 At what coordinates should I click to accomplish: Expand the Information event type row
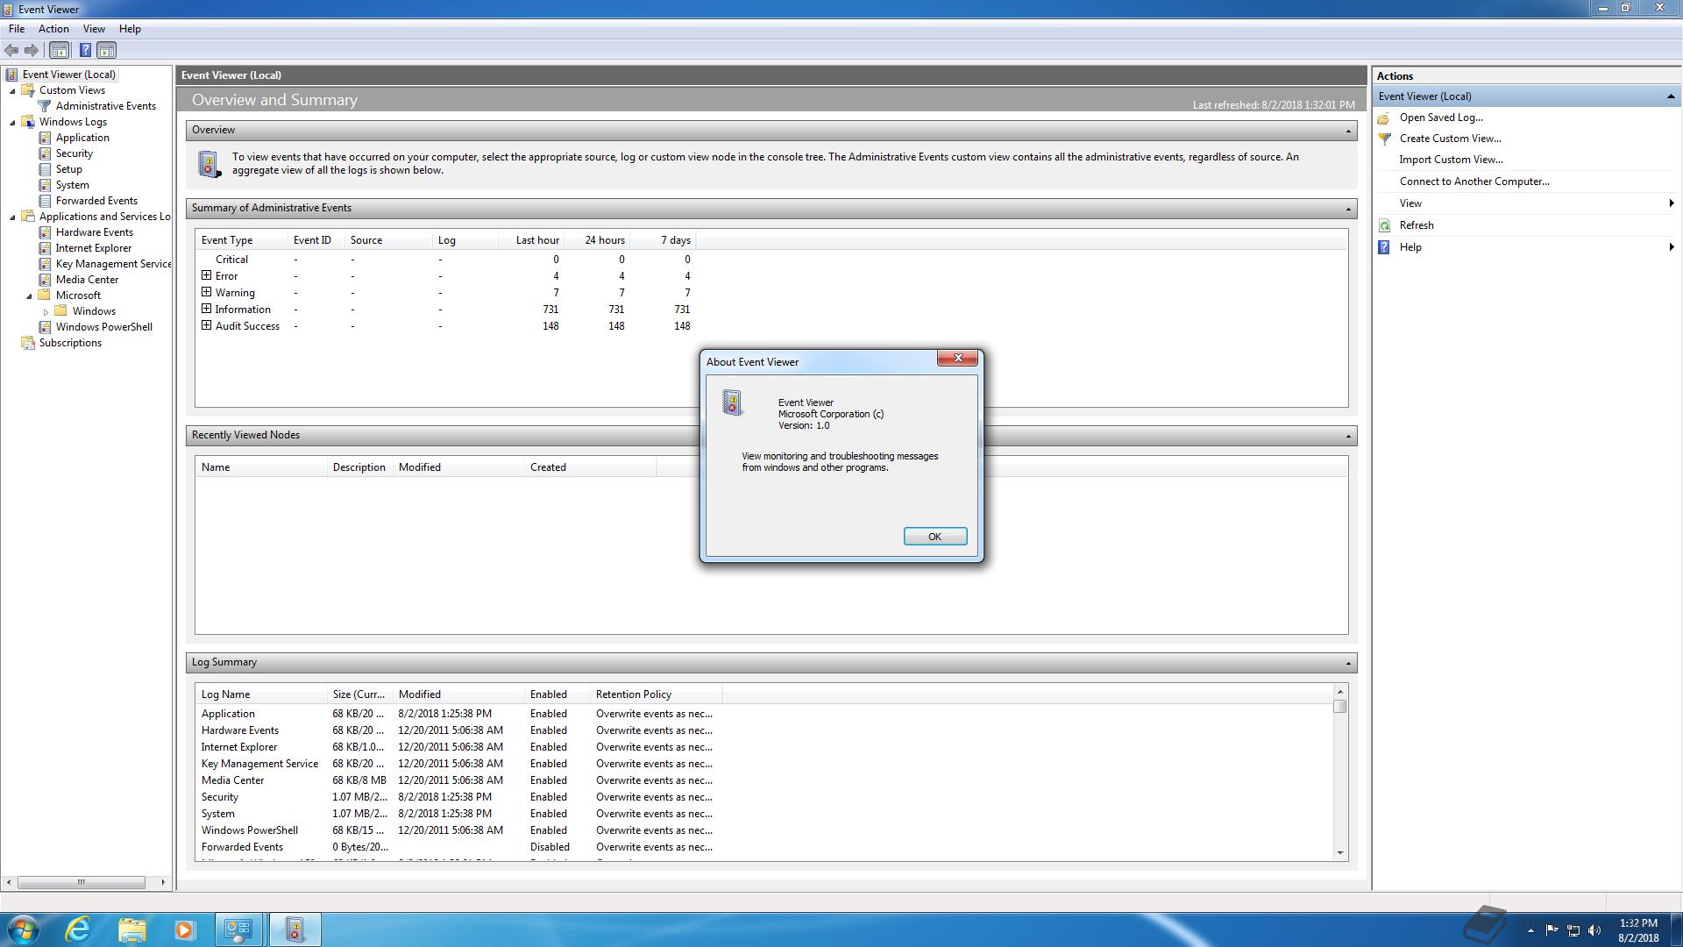[207, 309]
